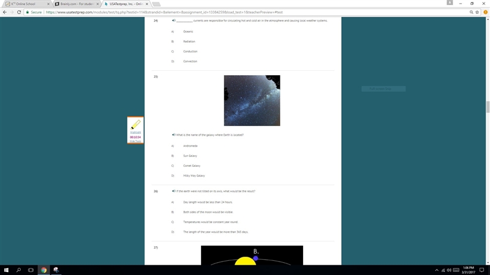The width and height of the screenshot is (490, 275).
Task: Open network status in system tray
Action: (x=443, y=270)
